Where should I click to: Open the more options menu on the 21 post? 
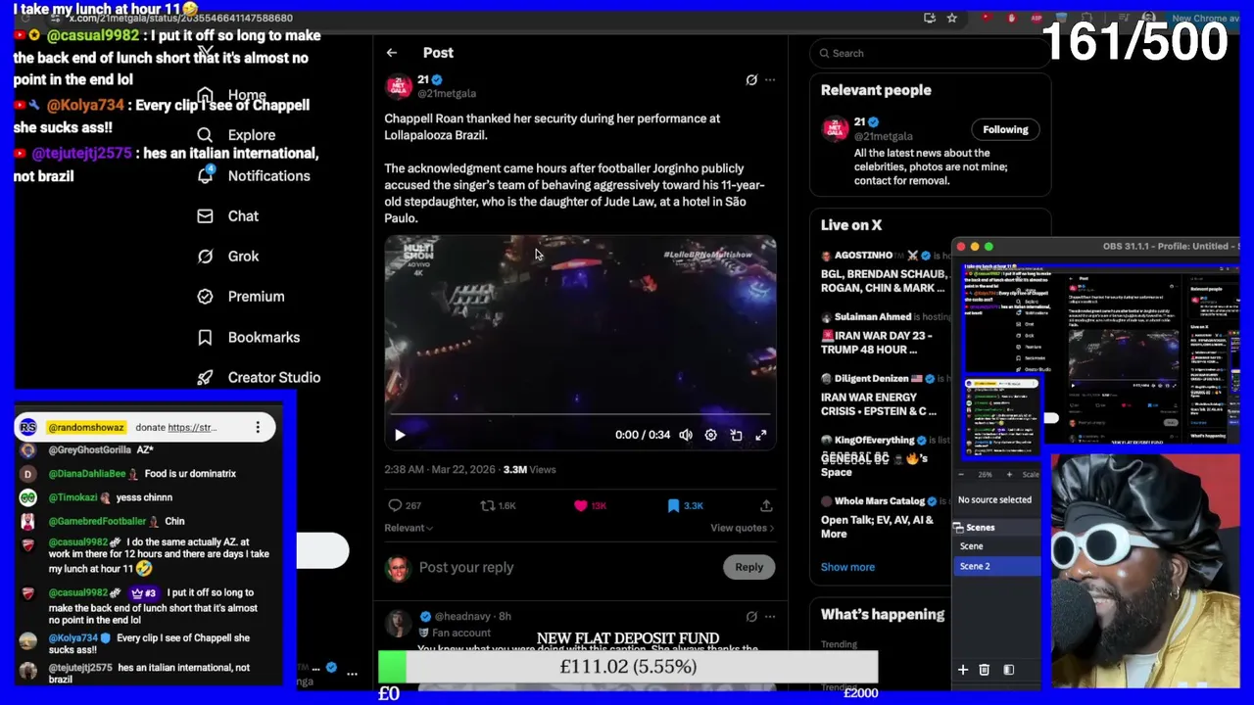(x=770, y=80)
